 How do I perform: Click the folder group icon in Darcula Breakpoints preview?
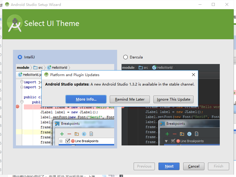[182, 134]
